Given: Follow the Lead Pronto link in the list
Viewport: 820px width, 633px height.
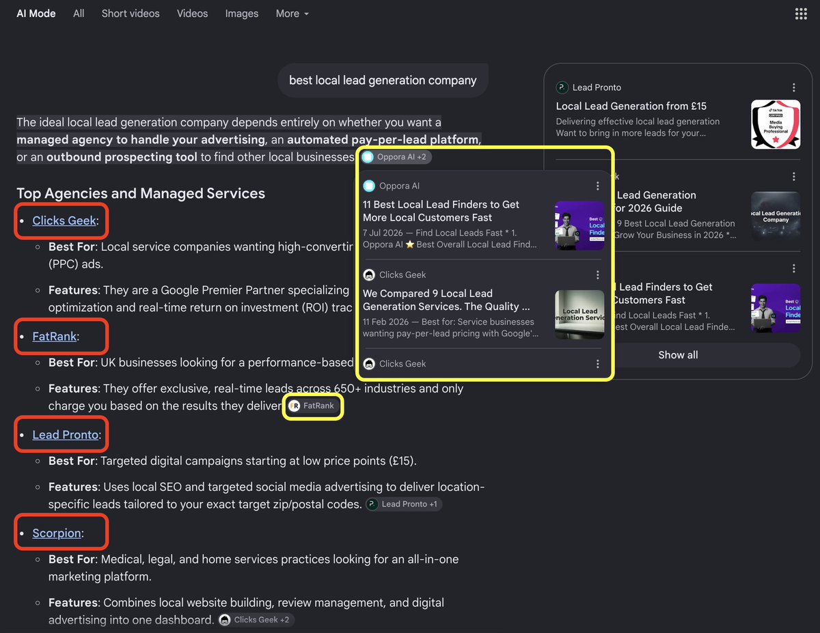Looking at the screenshot, I should (65, 435).
